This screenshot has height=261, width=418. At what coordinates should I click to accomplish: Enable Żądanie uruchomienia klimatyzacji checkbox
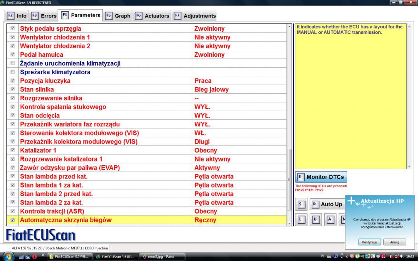coord(12,63)
